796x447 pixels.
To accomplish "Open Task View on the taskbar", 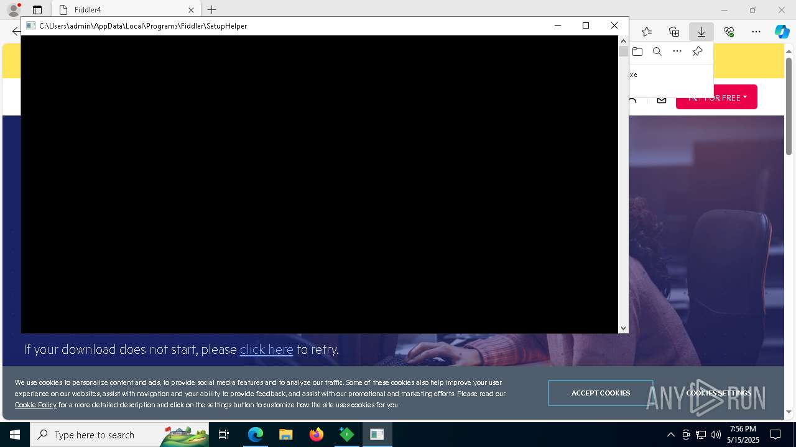I will pyautogui.click(x=224, y=435).
